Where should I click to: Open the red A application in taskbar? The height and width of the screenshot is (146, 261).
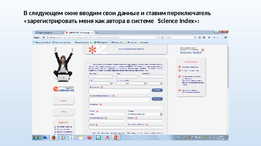(x=108, y=137)
